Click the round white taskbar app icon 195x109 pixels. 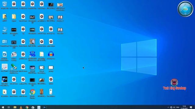click(x=33, y=107)
